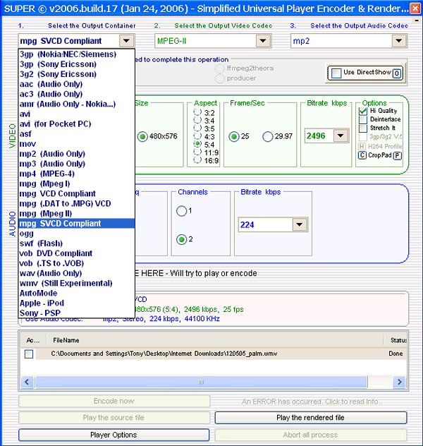
Task: Uncheck the Hi Quality option
Action: click(363, 111)
